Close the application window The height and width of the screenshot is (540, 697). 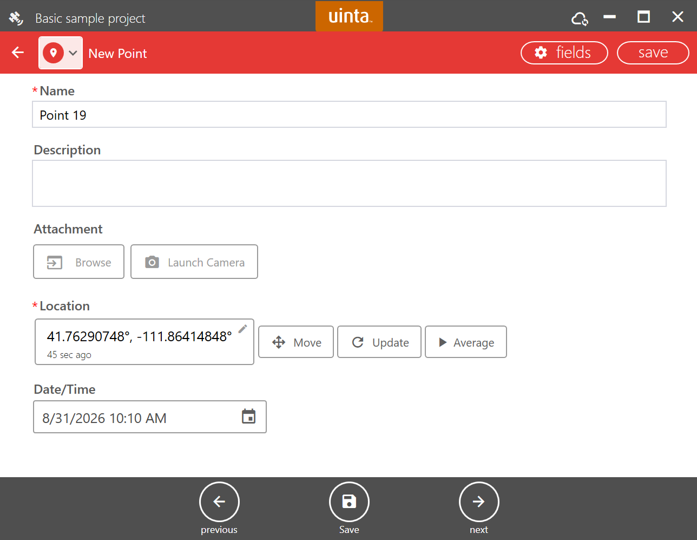pyautogui.click(x=678, y=17)
